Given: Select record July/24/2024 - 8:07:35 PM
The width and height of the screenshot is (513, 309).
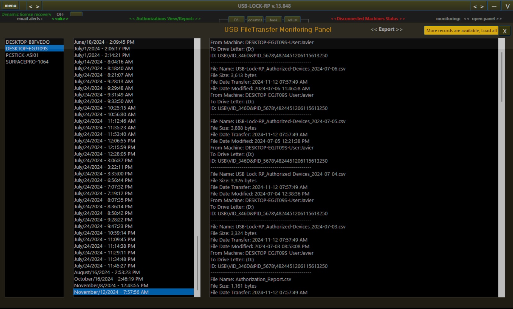Looking at the screenshot, I should click(x=133, y=200).
